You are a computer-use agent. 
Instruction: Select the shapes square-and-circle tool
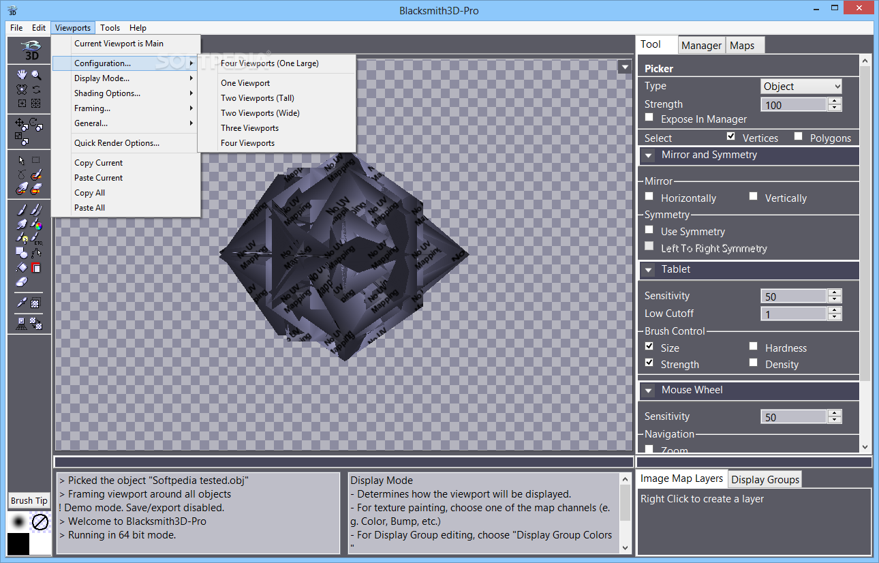[20, 252]
